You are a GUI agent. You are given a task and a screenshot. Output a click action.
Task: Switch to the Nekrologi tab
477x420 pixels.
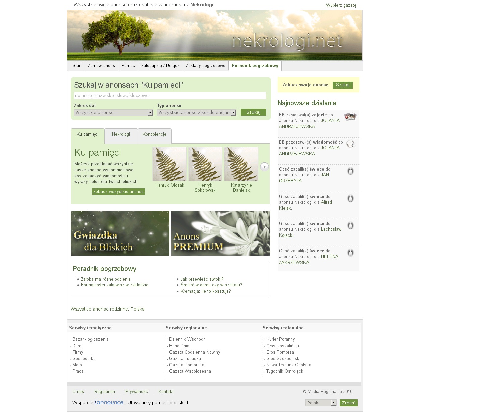[x=121, y=134]
